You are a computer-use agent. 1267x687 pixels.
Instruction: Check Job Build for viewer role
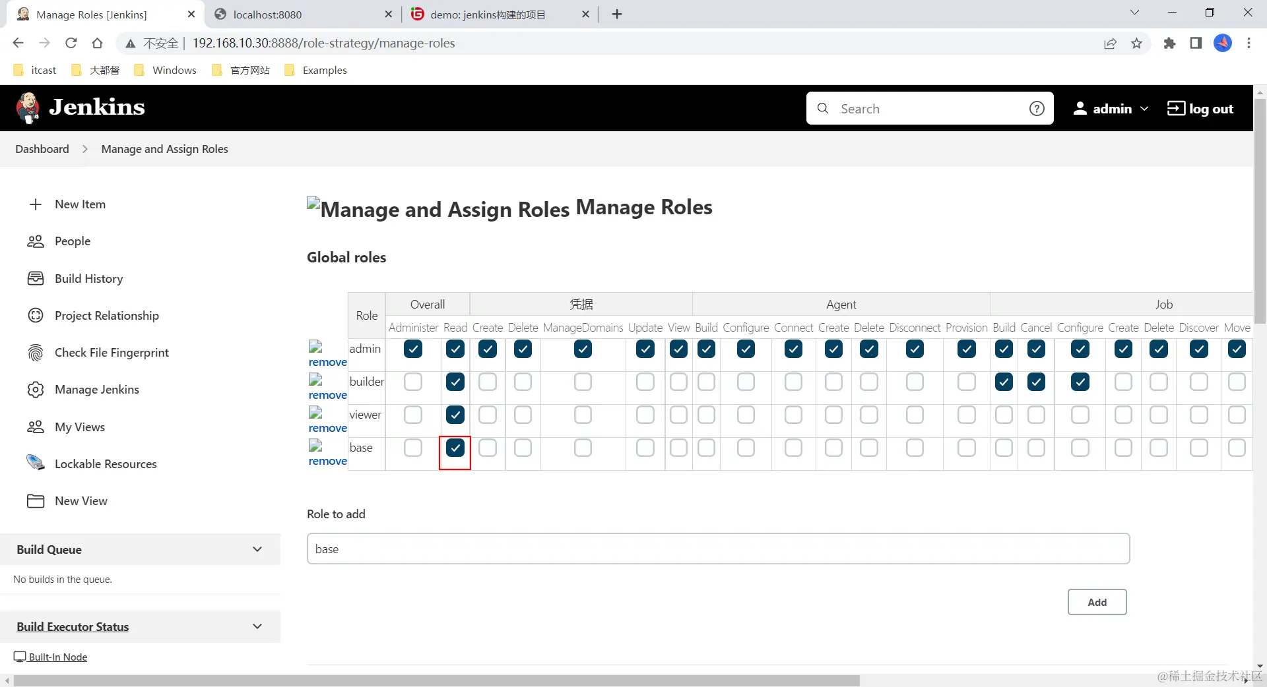[1004, 415]
